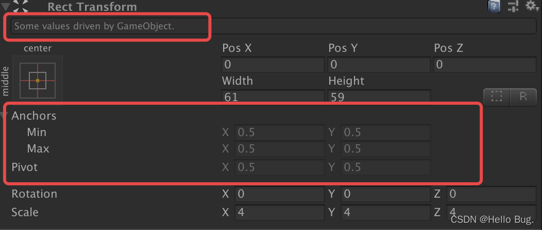This screenshot has width=542, height=230.
Task: Select the Width field showing 61
Action: click(273, 97)
